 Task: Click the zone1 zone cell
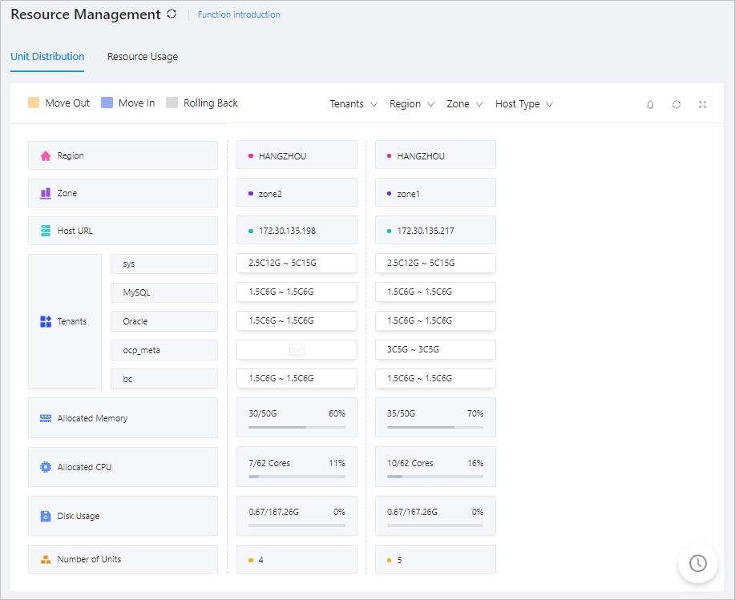click(x=435, y=192)
